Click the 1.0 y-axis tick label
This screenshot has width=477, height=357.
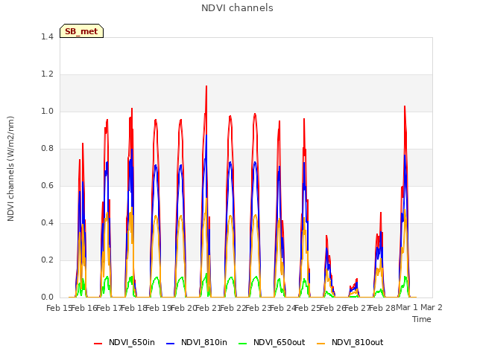coord(47,111)
